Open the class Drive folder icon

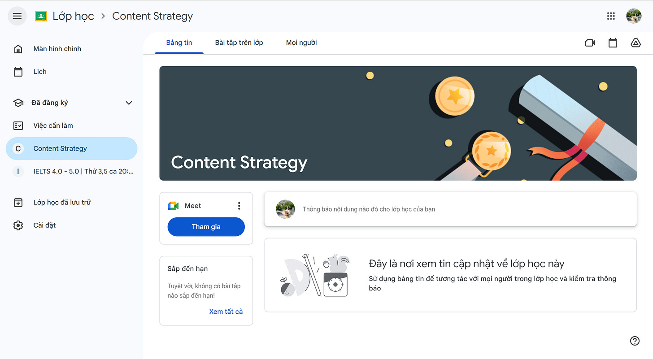pyautogui.click(x=636, y=43)
